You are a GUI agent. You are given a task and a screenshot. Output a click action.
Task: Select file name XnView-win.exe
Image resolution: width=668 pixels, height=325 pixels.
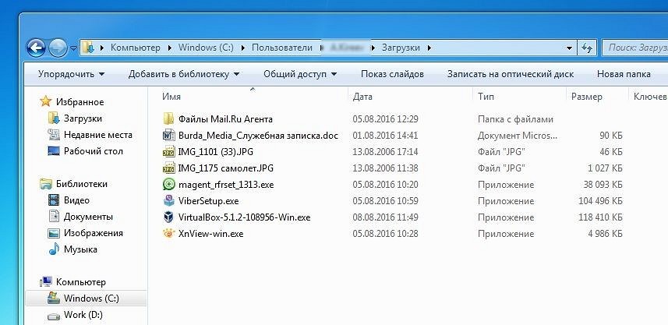[x=211, y=233]
